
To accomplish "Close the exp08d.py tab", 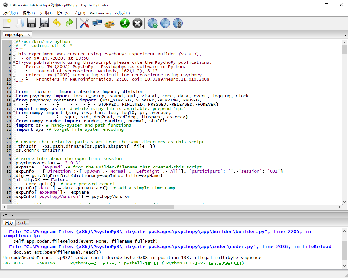I will [29, 35].
